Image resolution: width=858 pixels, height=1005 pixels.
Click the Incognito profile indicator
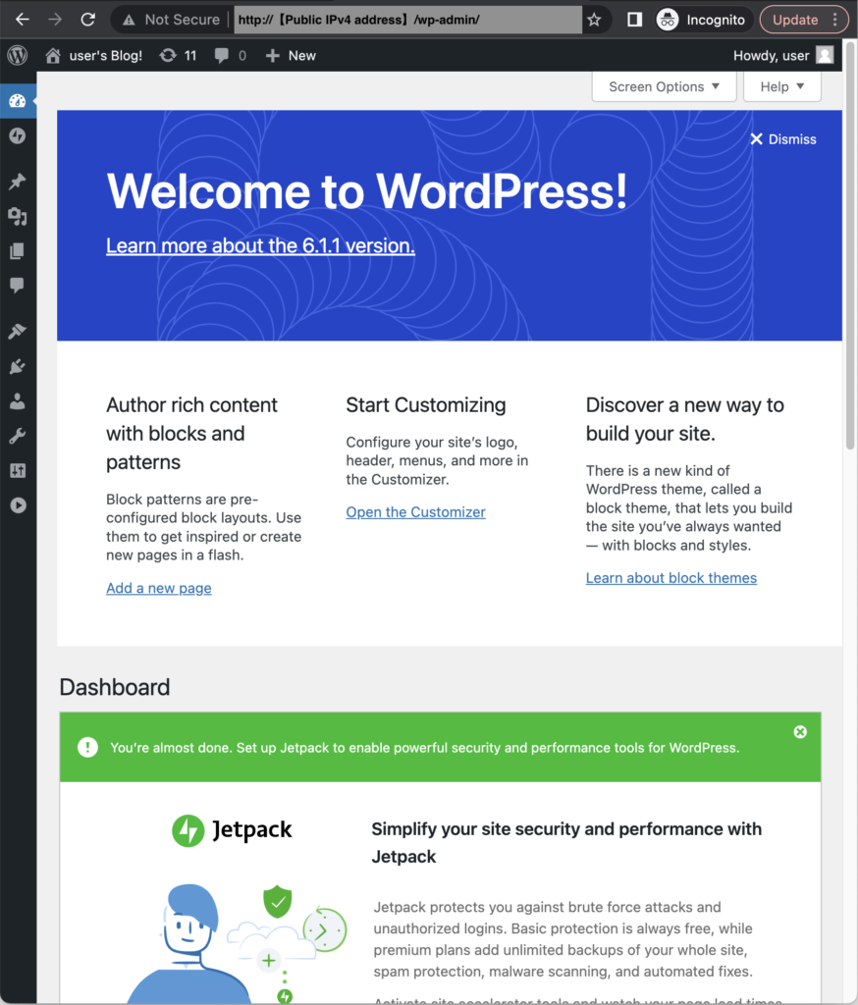pos(702,20)
